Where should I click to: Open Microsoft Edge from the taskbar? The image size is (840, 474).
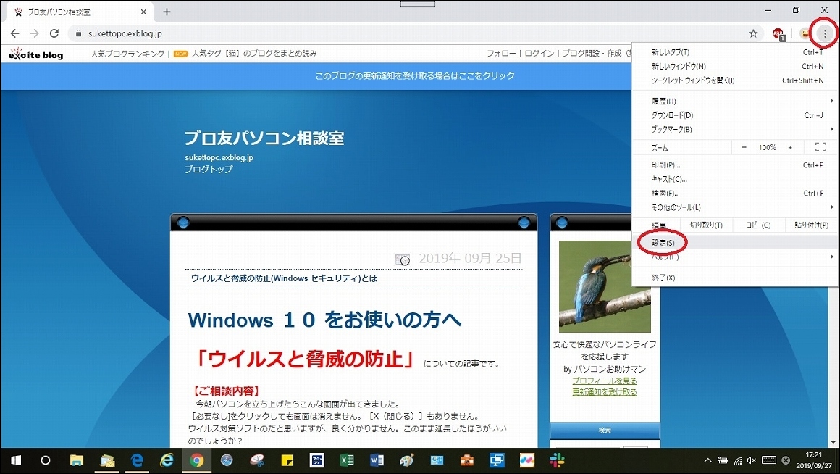[x=137, y=461]
